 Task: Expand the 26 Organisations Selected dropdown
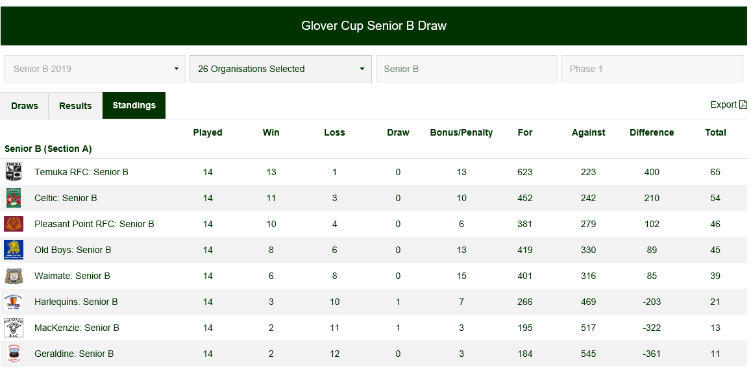[x=280, y=69]
